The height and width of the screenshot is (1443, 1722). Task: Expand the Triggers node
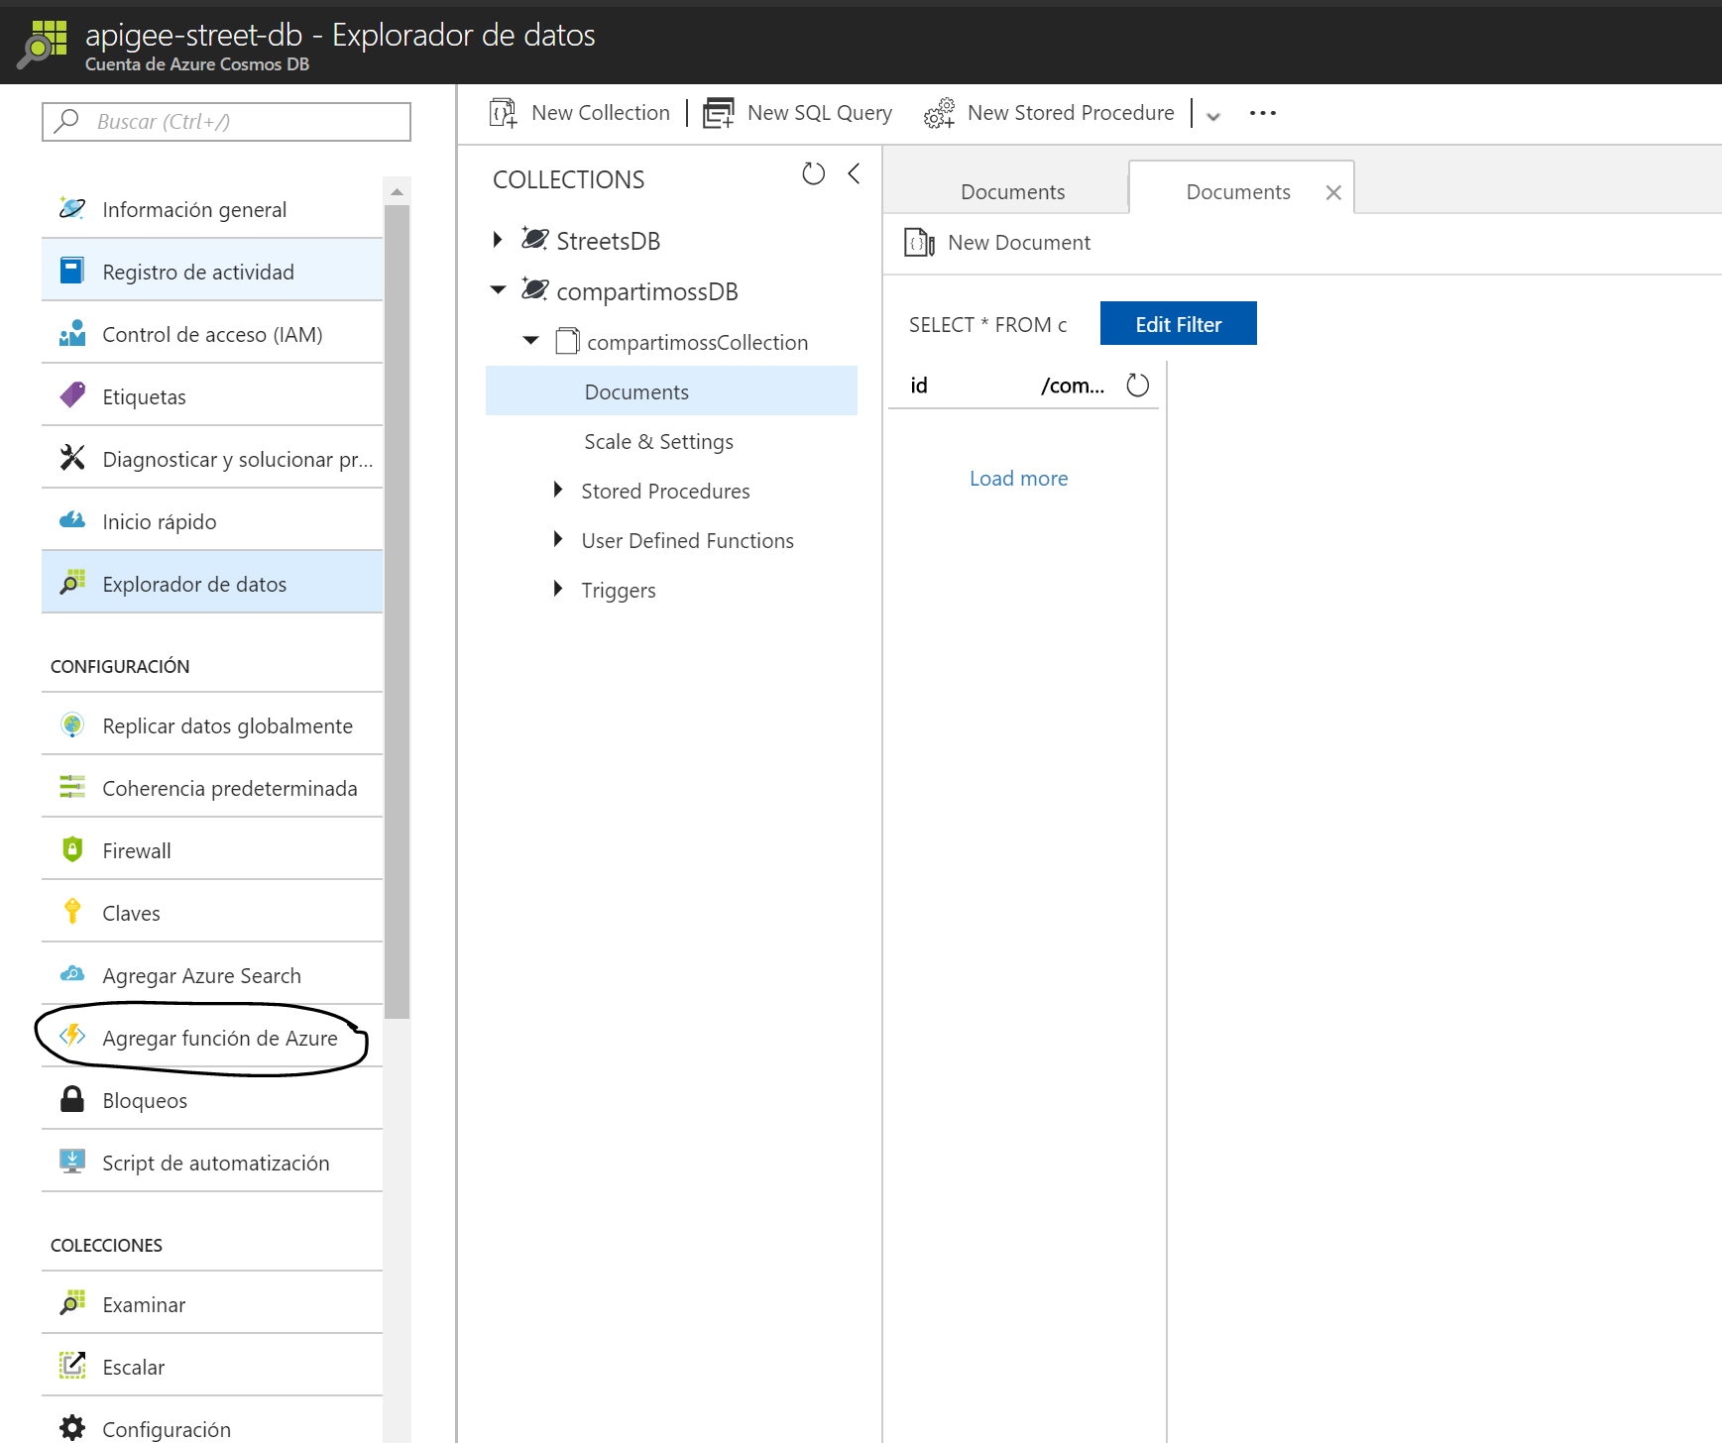click(x=558, y=589)
